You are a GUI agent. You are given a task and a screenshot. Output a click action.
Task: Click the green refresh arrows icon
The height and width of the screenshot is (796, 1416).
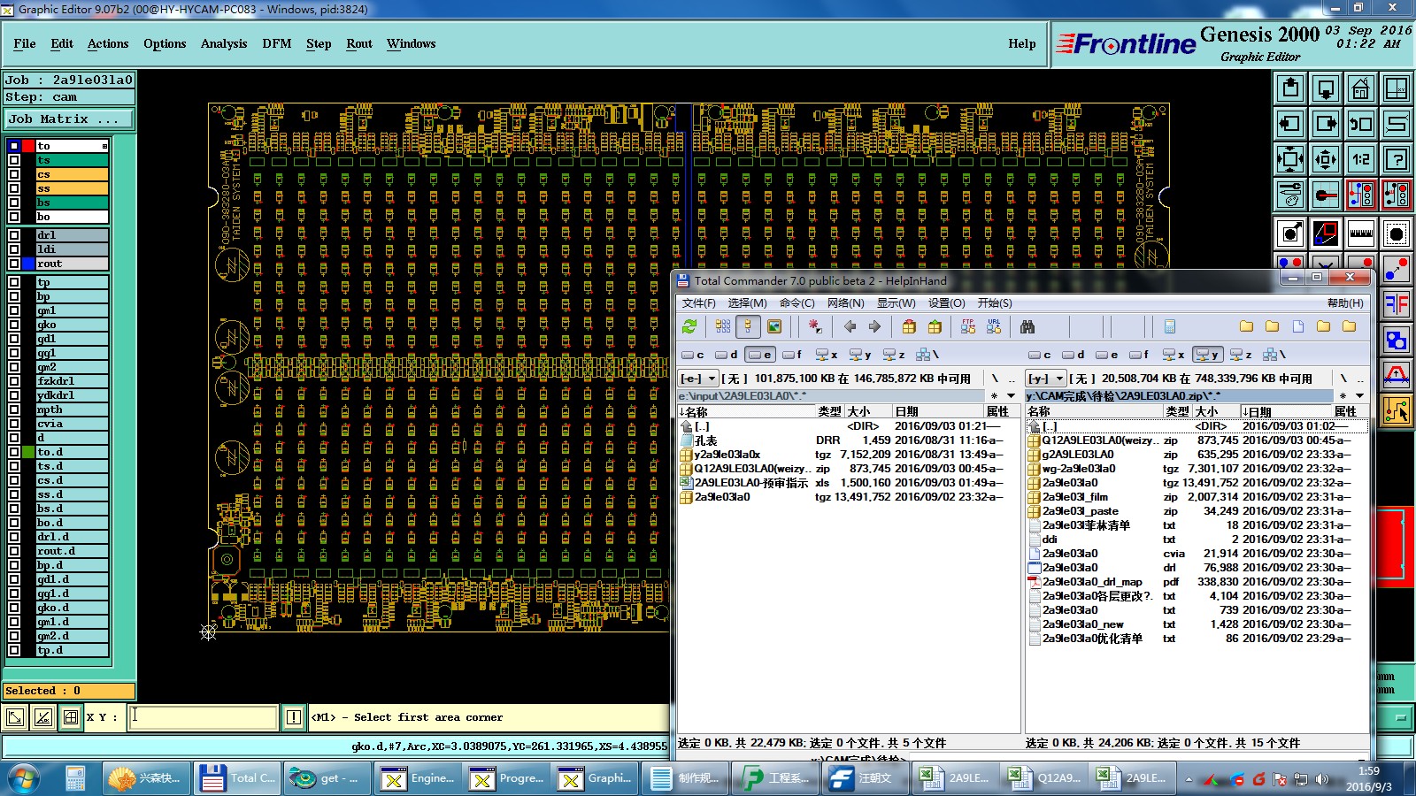(x=689, y=327)
